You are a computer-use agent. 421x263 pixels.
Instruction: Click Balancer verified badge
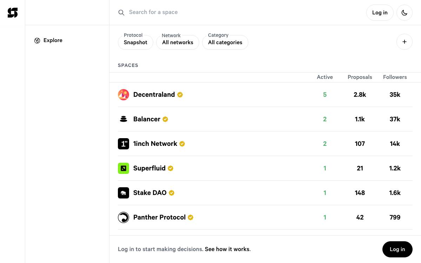165,119
